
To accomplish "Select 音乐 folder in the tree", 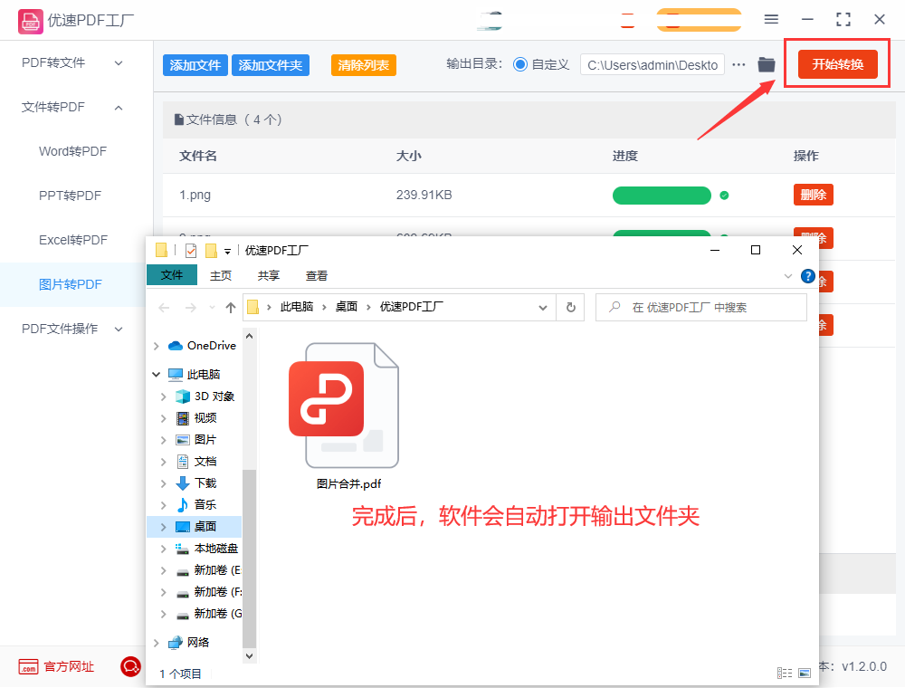I will (x=196, y=505).
